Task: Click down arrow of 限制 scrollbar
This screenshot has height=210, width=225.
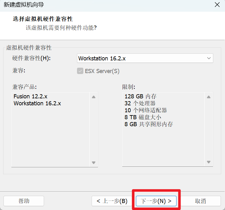Action: pos(209,162)
